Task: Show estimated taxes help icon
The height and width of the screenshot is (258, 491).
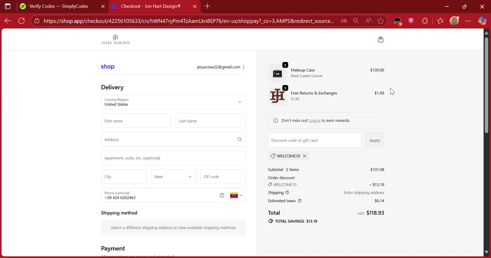Action: (300, 201)
